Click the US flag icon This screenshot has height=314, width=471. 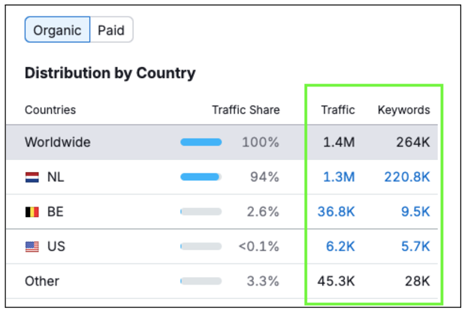(32, 246)
